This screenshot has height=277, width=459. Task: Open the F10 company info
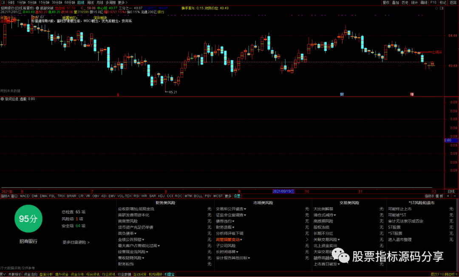(433, 3)
